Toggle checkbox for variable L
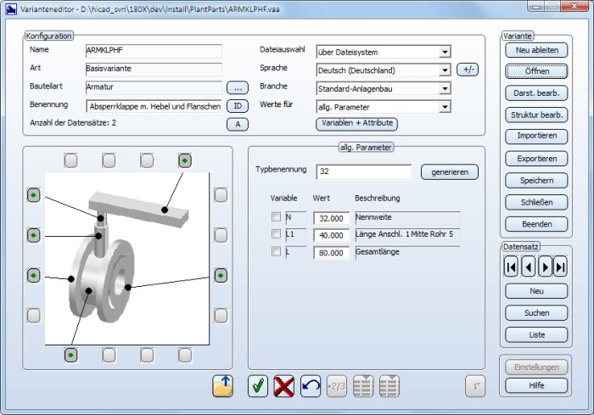Viewport: 594px width, 415px height. 275,251
